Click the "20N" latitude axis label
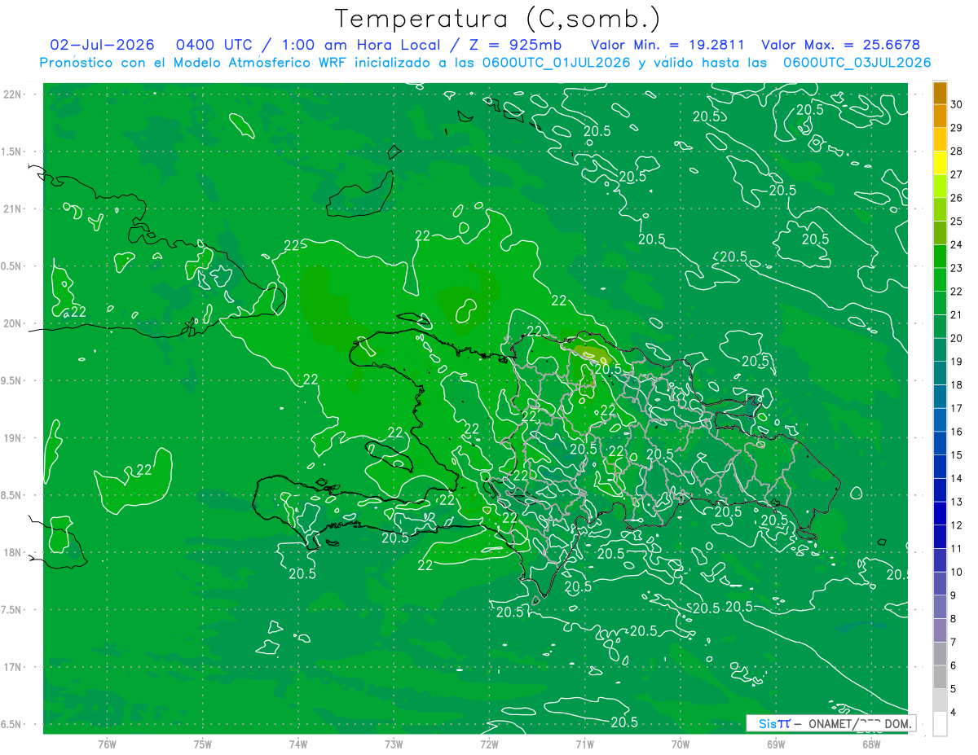The height and width of the screenshot is (755, 978). click(12, 323)
